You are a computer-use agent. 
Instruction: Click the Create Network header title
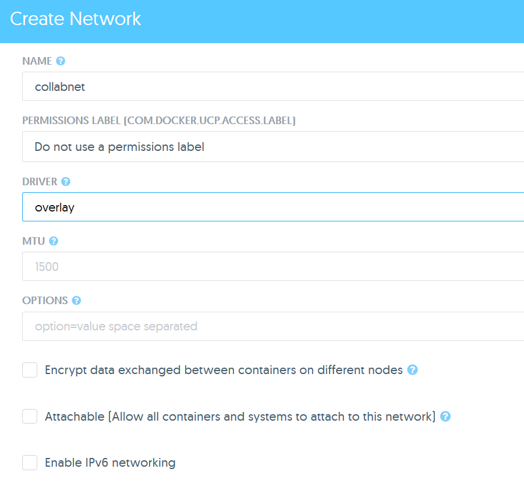pyautogui.click(x=76, y=19)
